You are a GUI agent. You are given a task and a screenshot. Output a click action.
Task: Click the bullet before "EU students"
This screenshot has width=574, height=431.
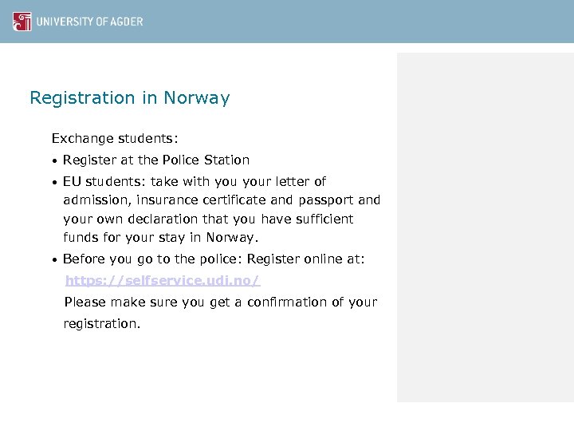[x=54, y=182]
